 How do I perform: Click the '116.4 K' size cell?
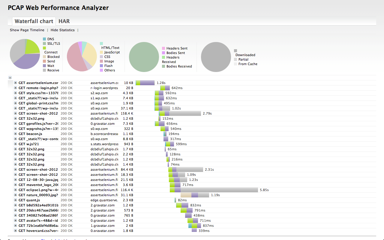[x=127, y=190]
